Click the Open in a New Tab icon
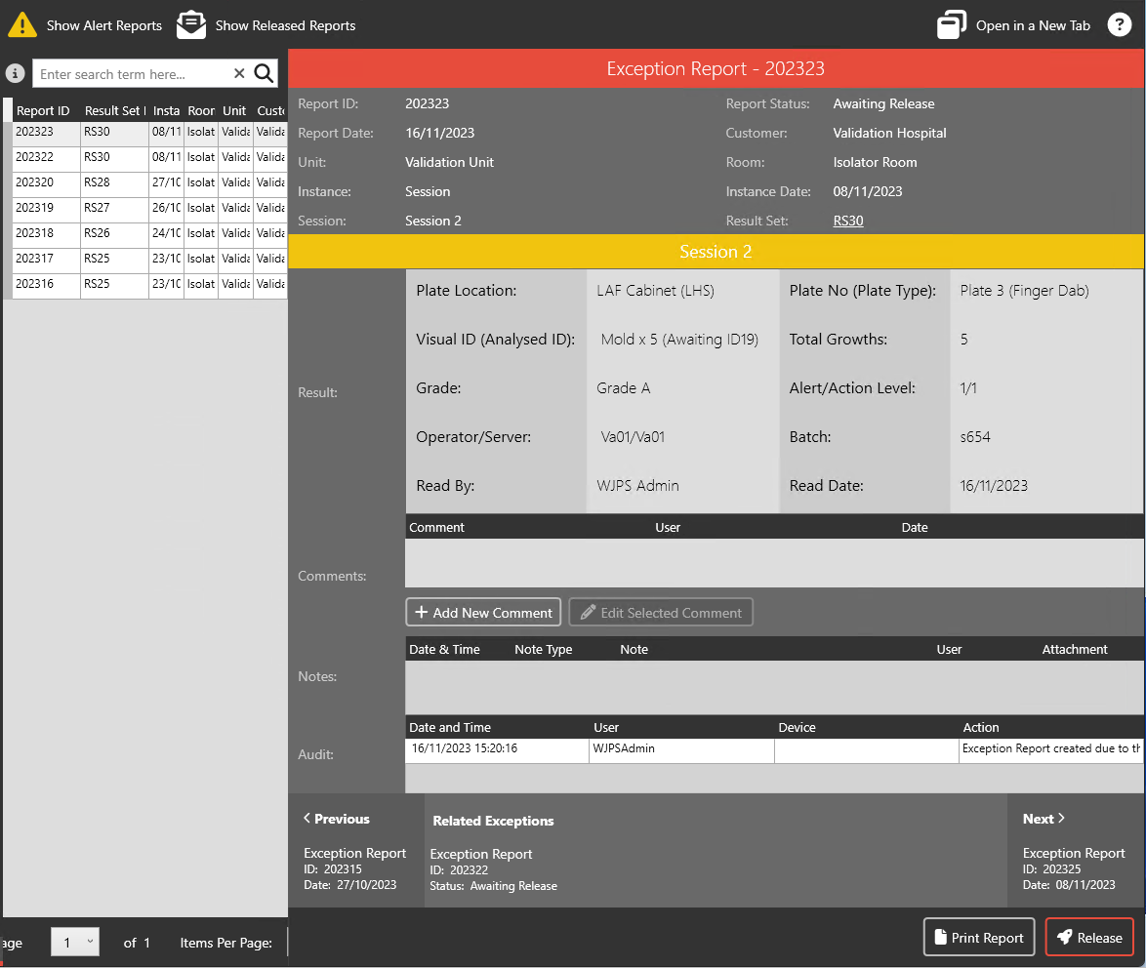This screenshot has width=1146, height=968. pos(952,25)
